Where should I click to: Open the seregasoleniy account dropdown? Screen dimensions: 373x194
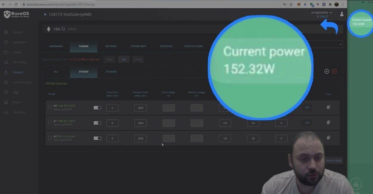(x=321, y=13)
